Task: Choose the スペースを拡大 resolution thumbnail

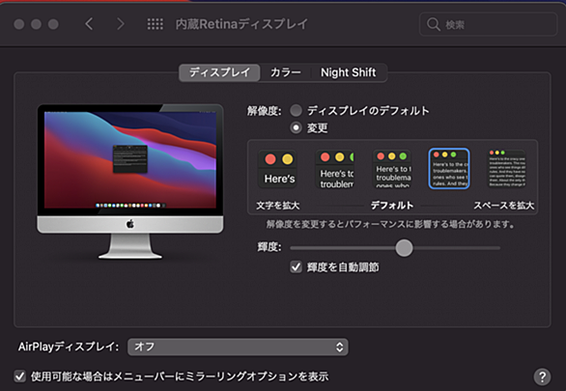Action: point(506,169)
